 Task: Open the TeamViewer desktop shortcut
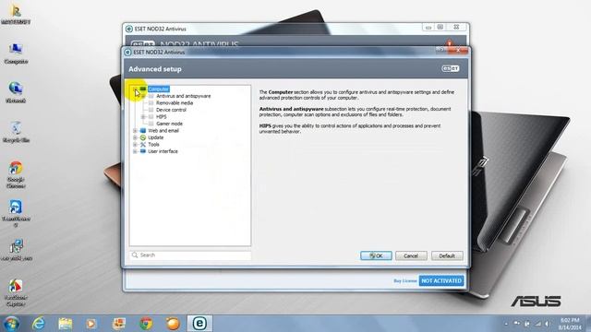[16, 214]
